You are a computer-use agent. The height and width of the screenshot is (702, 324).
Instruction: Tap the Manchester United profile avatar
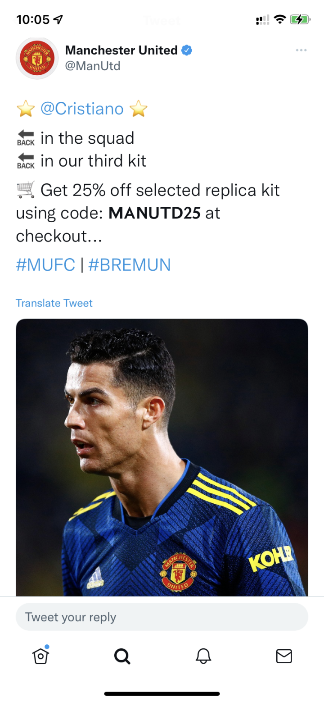(x=37, y=58)
